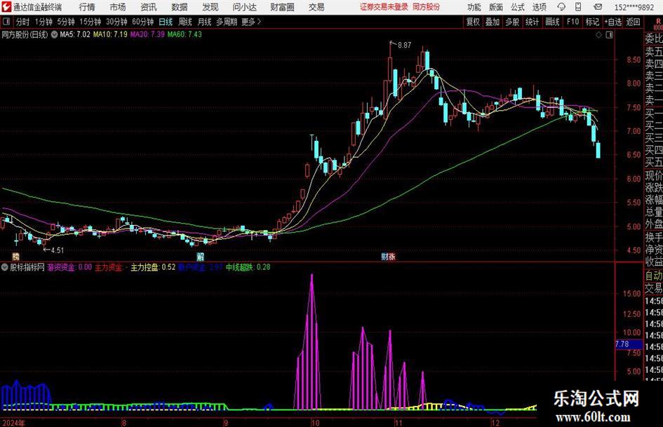663x427 pixels.
Task: Click the MA20: 7.39 value label
Action: pos(147,34)
